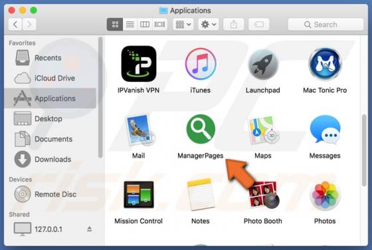Screen dimensions: 372x250
Task: Select Applications in the sidebar
Action: click(50, 98)
